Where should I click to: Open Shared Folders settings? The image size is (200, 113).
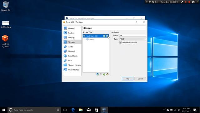pos(72,65)
